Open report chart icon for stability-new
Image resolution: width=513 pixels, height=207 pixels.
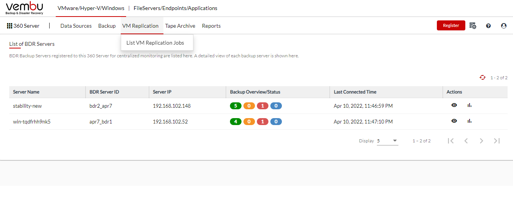click(470, 105)
